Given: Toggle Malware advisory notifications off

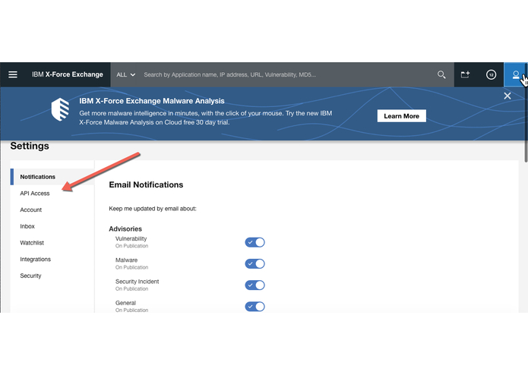Looking at the screenshot, I should tap(255, 264).
